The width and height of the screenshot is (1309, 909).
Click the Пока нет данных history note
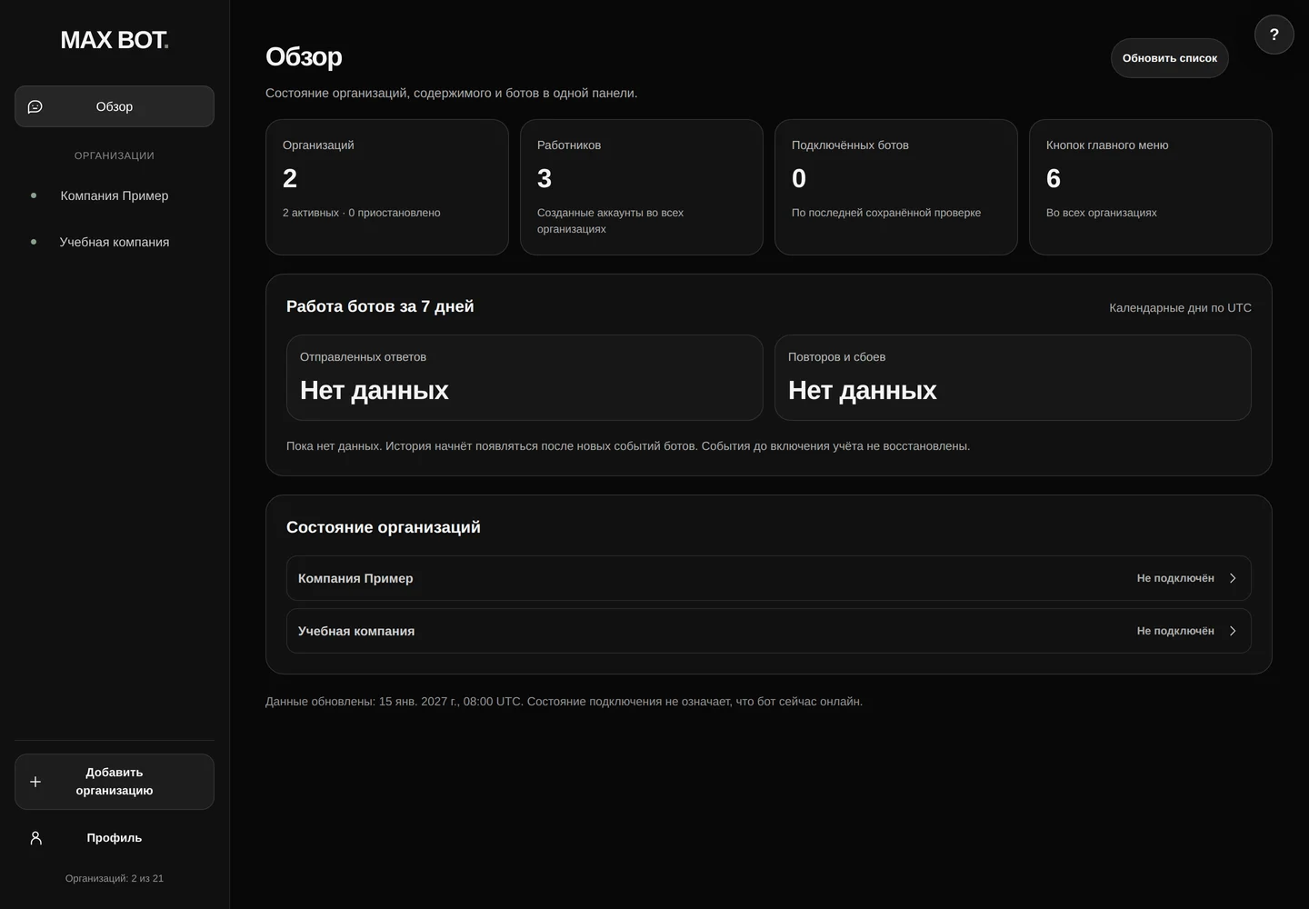(x=628, y=446)
